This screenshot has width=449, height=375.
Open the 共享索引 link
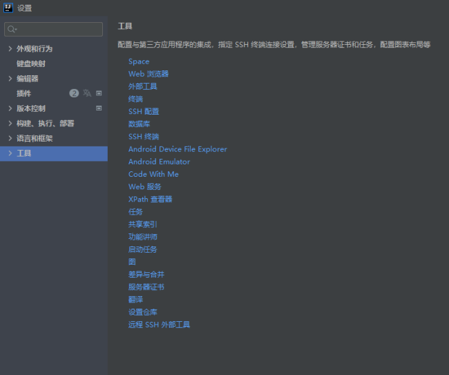click(142, 224)
